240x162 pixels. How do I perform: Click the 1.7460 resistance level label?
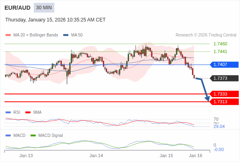[220, 44]
